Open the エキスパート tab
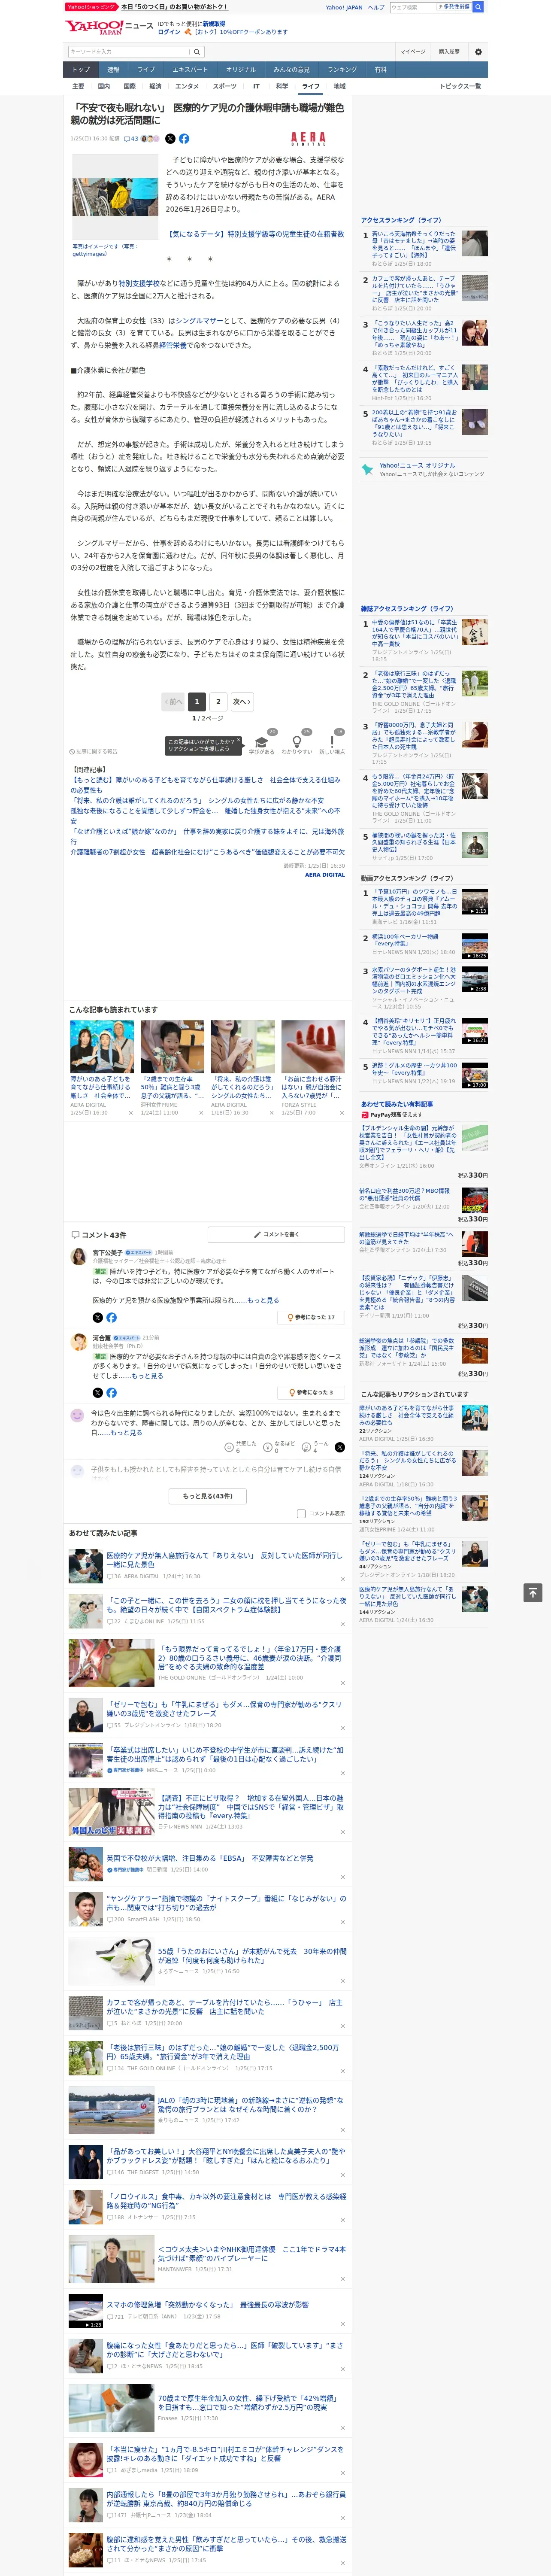The width and height of the screenshot is (551, 2576). 190,70
